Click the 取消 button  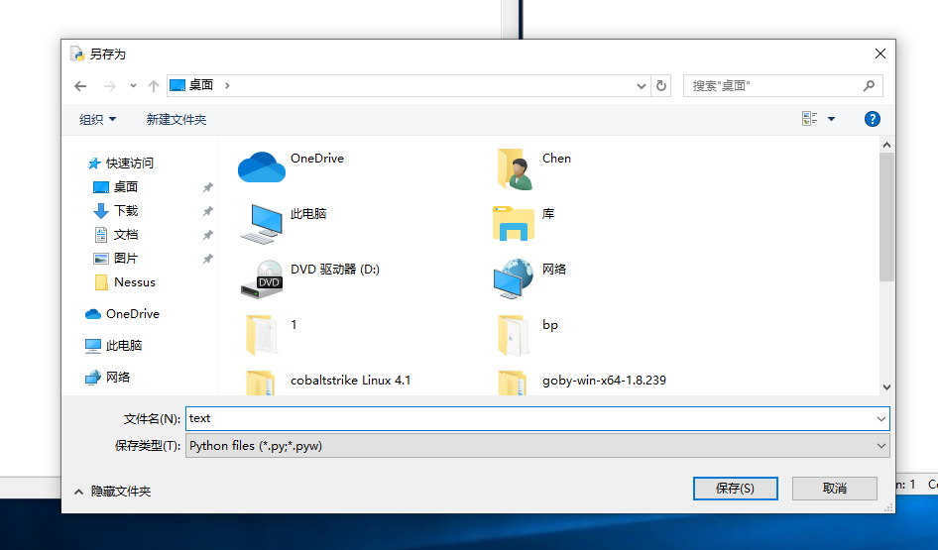tap(834, 489)
